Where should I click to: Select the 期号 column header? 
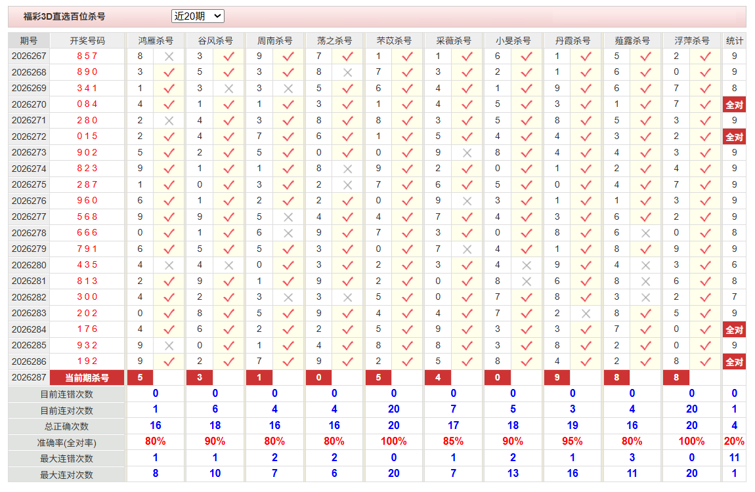29,41
